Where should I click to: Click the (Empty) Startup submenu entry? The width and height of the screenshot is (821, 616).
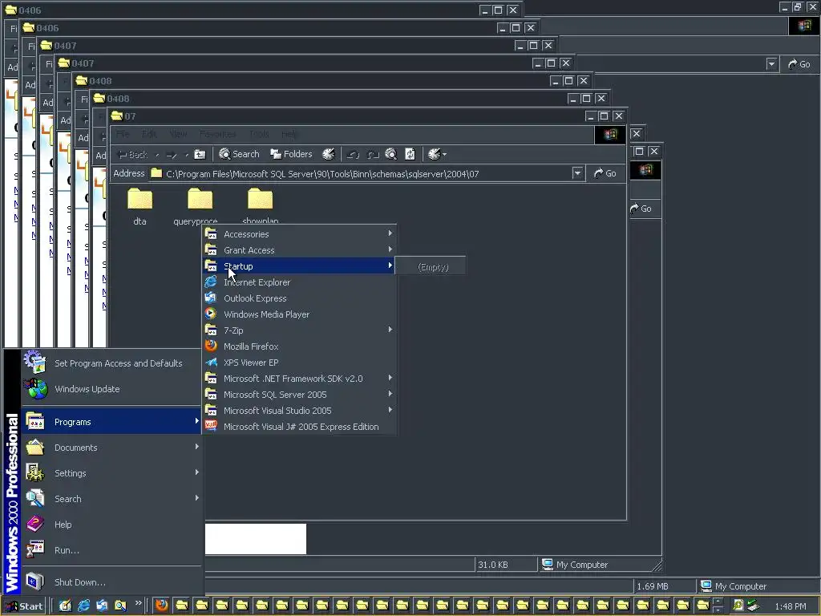tap(431, 266)
